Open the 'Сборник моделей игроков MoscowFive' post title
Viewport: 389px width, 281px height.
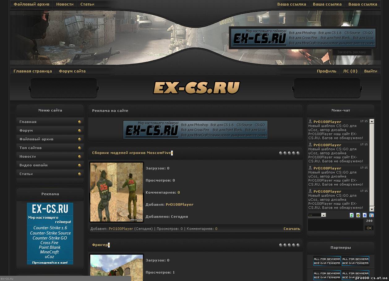click(x=132, y=153)
